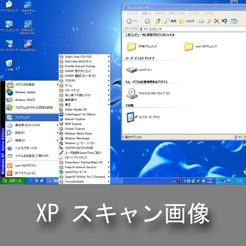
Task: Go up one folder level
Action: coord(158,21)
